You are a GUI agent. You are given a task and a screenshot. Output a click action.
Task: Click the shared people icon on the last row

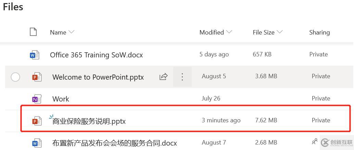(315, 141)
